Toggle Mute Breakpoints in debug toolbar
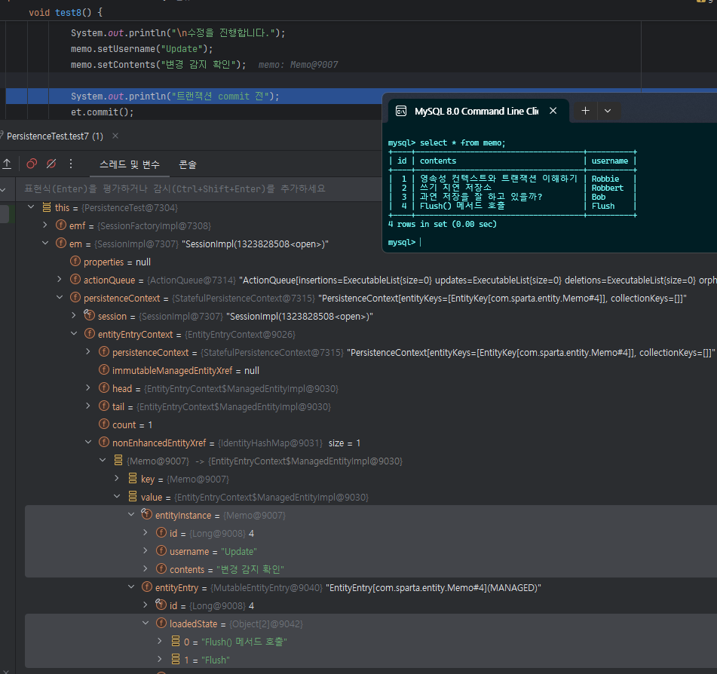Image resolution: width=717 pixels, height=674 pixels. pyautogui.click(x=51, y=164)
